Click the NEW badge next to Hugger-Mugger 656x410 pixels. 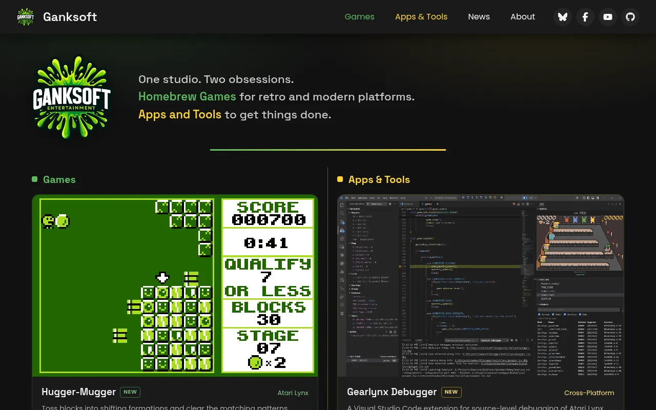130,392
